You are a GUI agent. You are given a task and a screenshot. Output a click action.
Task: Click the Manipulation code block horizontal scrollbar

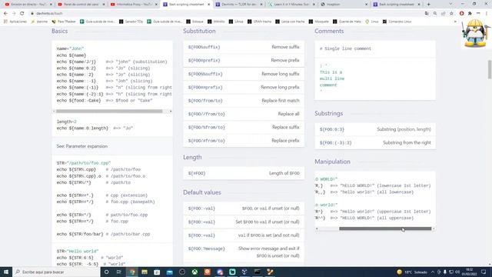click(x=385, y=229)
